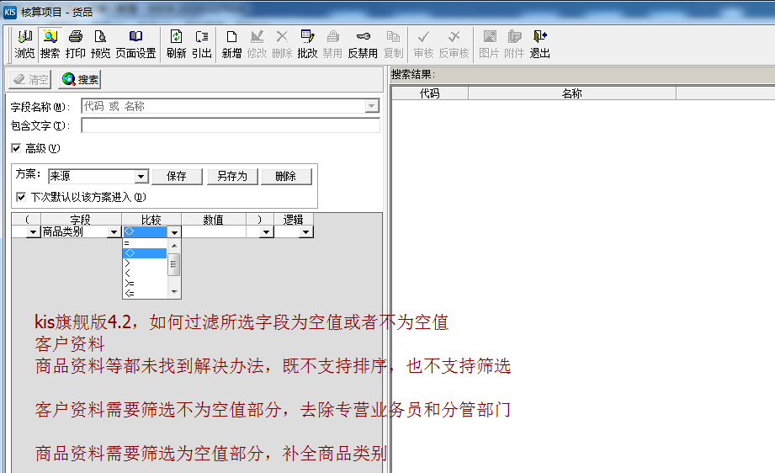Screen dimensions: 775x473
Task: Select the < operator in list
Action: coord(145,274)
